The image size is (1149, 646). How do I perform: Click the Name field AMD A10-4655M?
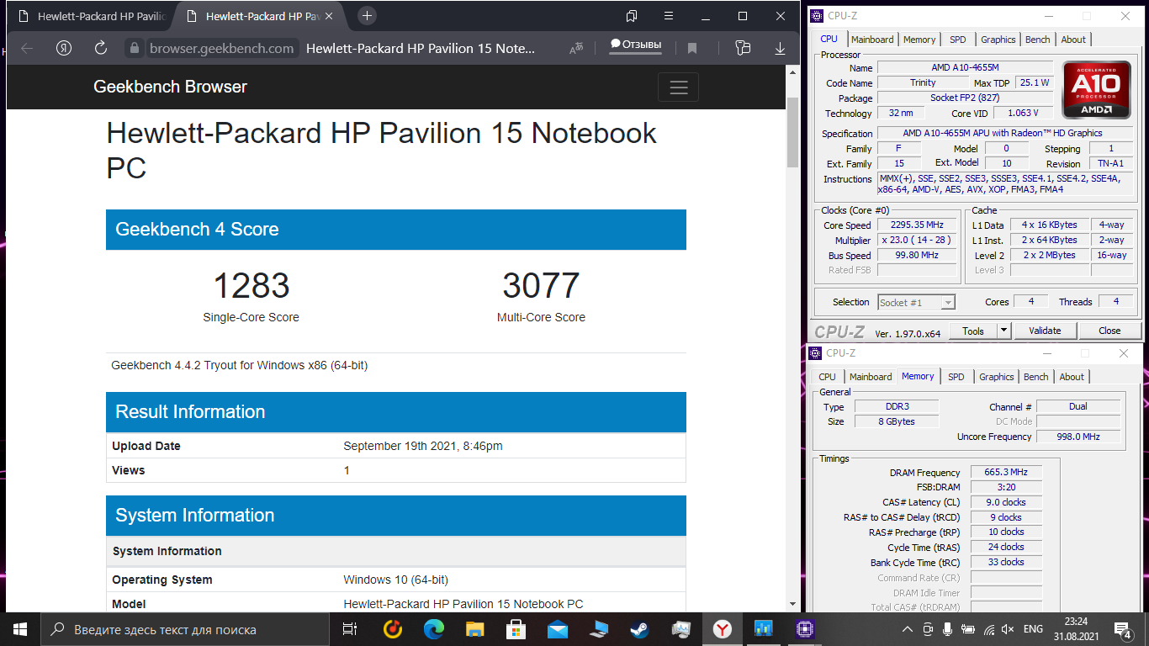[x=965, y=67]
